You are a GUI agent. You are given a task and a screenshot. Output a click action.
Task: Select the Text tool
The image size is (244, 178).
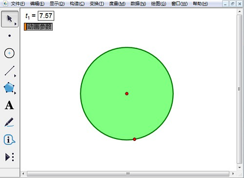9,105
